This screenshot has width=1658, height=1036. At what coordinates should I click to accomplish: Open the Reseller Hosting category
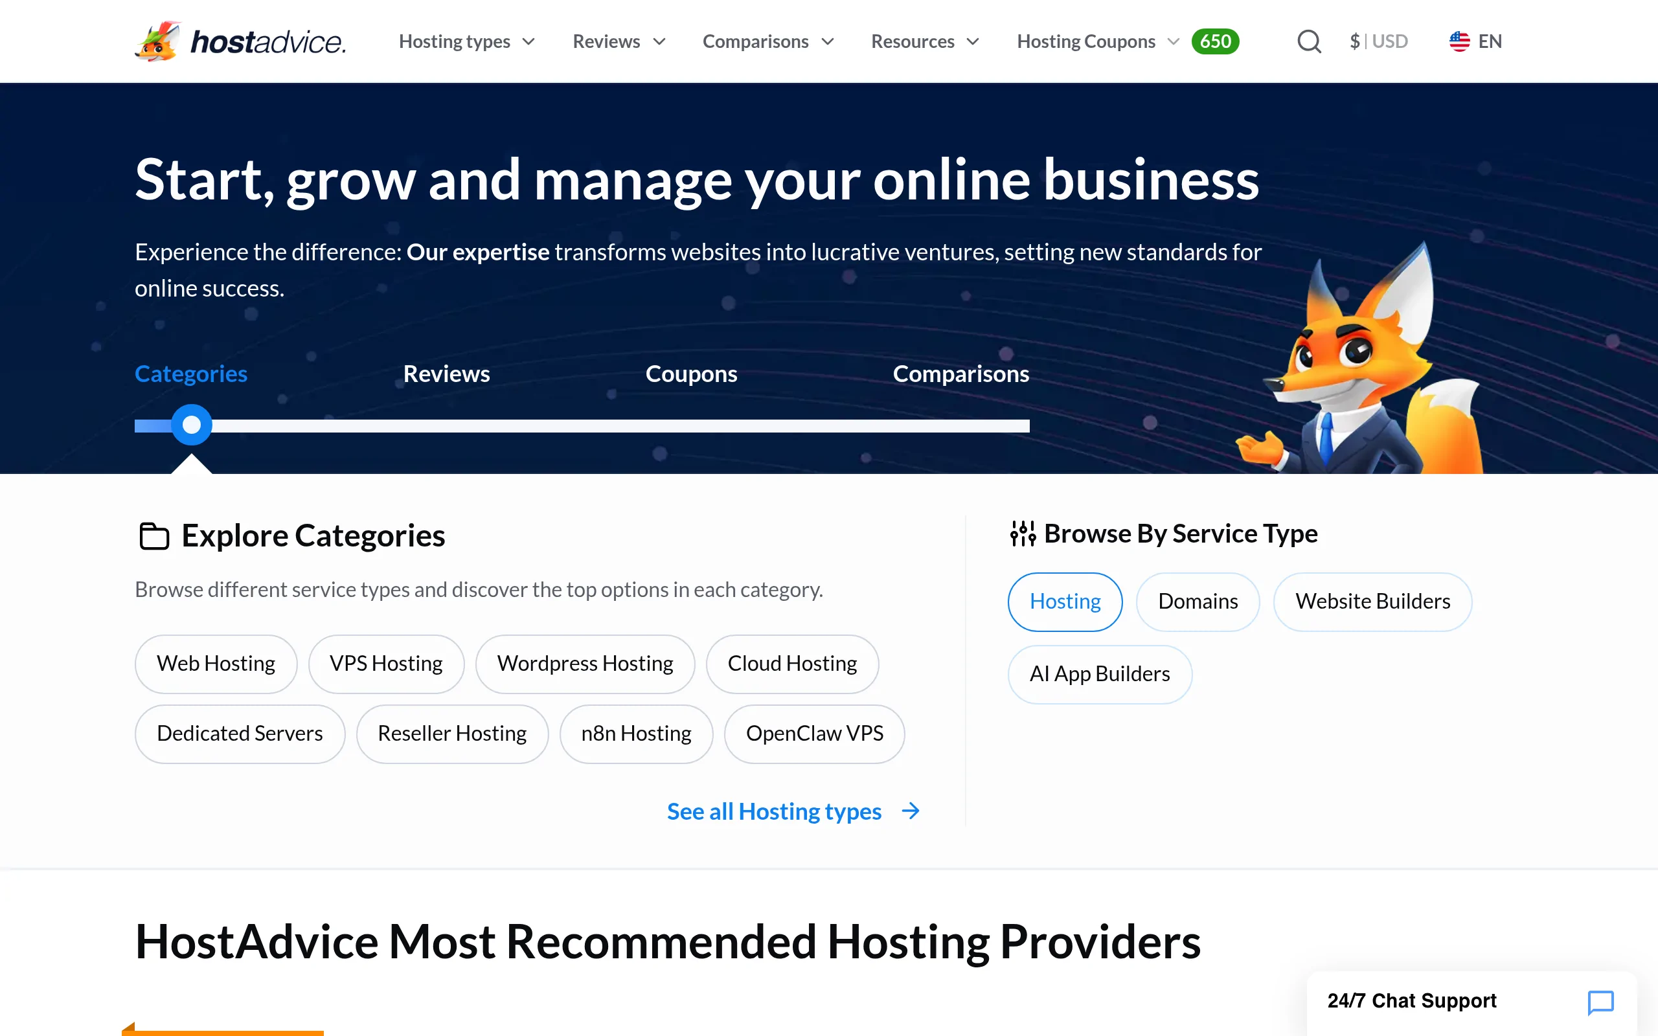[452, 734]
